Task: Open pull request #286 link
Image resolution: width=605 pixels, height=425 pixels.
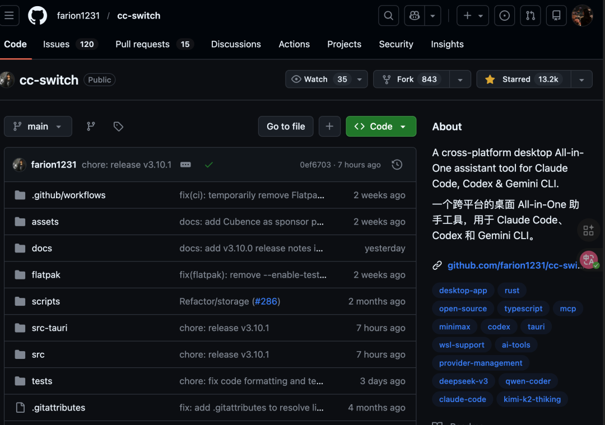Action: [x=266, y=302]
